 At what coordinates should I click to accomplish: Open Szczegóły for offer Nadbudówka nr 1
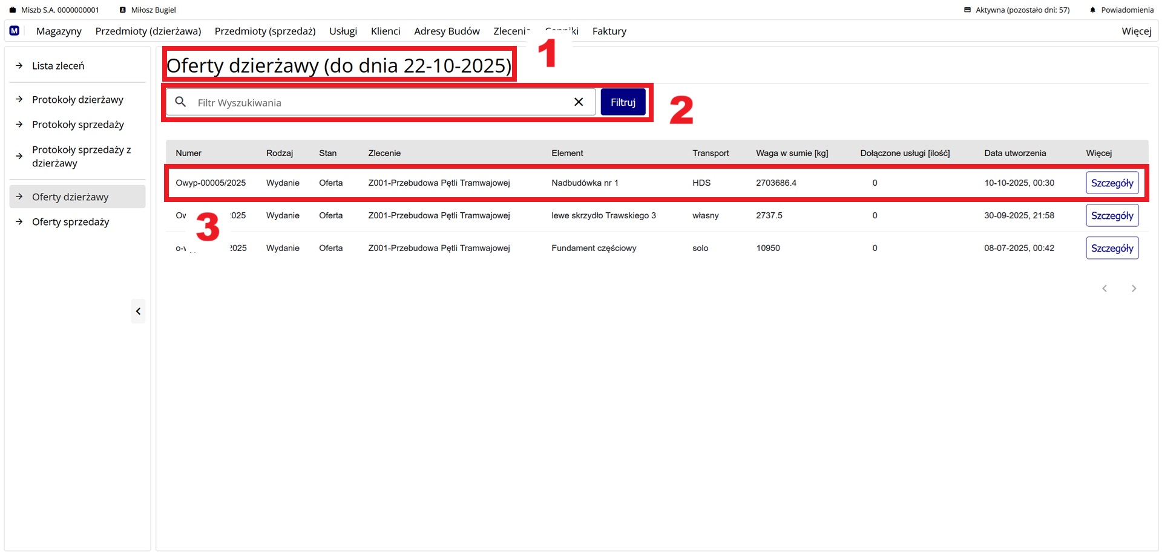(x=1112, y=183)
